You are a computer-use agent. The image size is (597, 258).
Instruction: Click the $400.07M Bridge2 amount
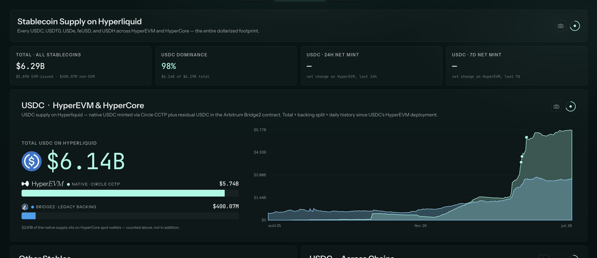226,207
